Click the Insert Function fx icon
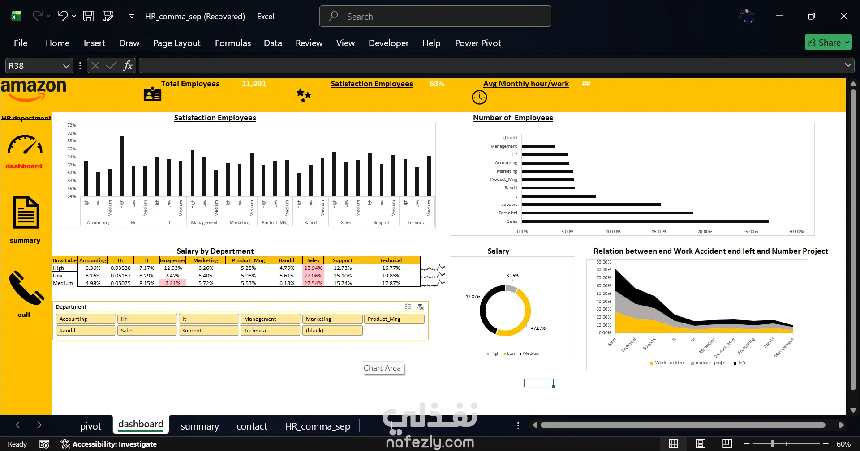The height and width of the screenshot is (451, 860). 128,66
